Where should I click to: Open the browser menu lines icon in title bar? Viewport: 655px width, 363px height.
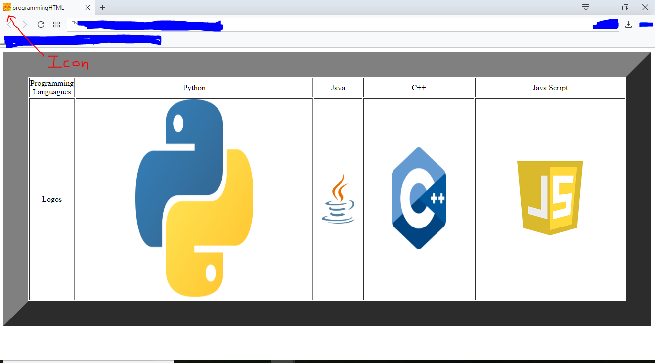pyautogui.click(x=586, y=7)
